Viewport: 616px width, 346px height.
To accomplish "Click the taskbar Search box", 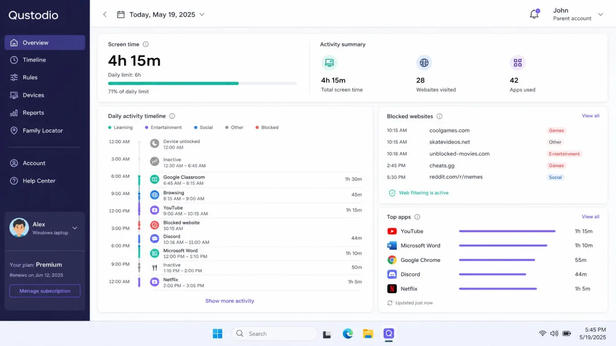I will (x=275, y=334).
